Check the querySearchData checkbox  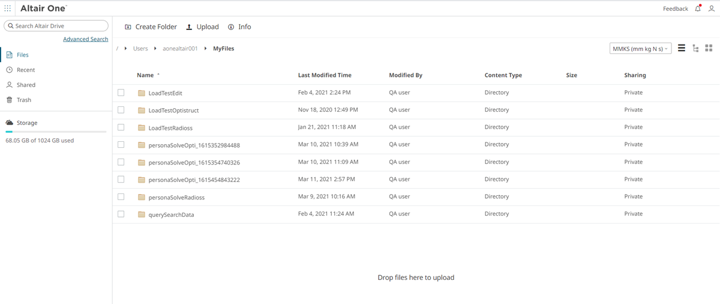[121, 214]
